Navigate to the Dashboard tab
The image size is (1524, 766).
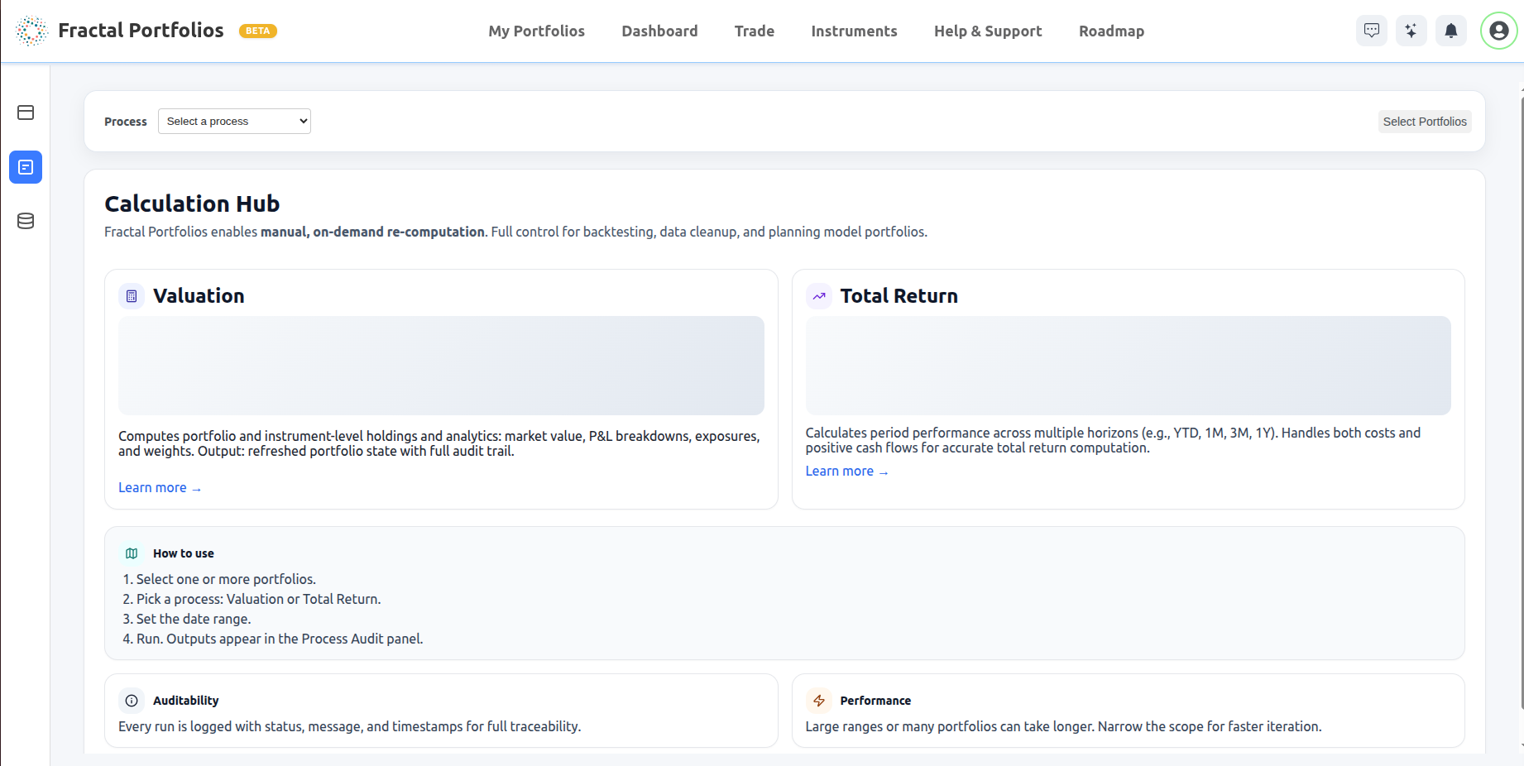click(659, 31)
